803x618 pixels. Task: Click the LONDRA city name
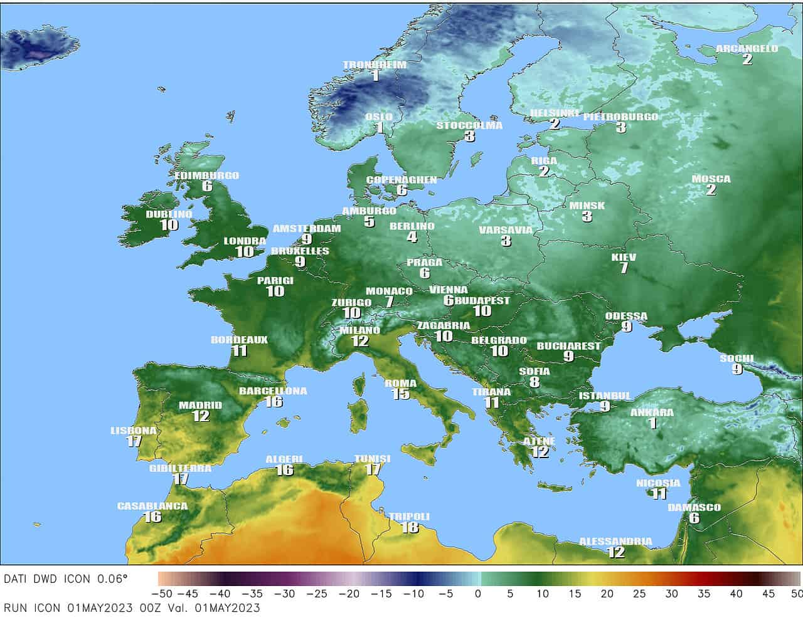coord(245,241)
